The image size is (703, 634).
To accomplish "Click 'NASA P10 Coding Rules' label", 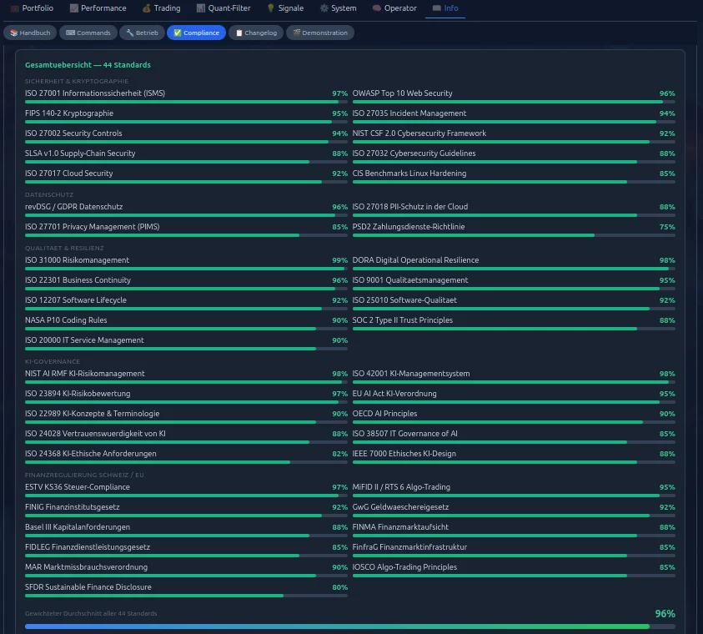I will (x=66, y=320).
